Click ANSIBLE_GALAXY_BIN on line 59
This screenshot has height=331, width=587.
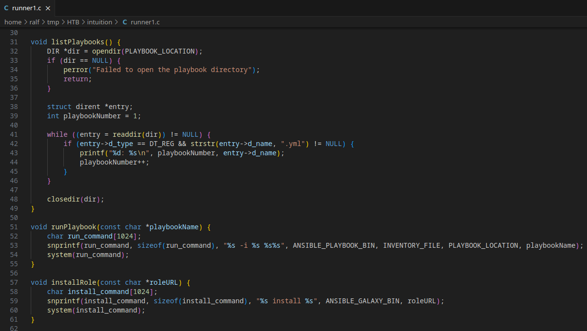(362, 301)
